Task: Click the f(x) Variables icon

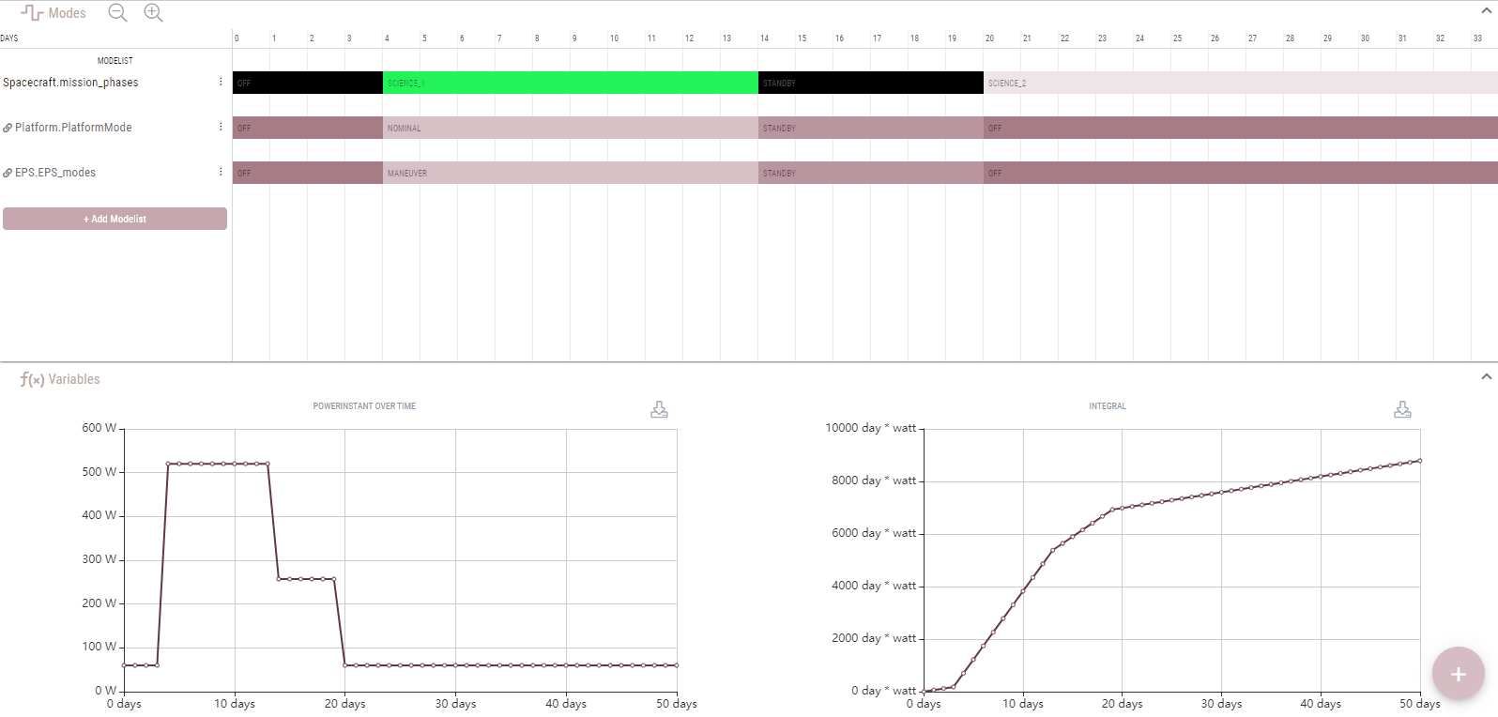Action: tap(32, 379)
